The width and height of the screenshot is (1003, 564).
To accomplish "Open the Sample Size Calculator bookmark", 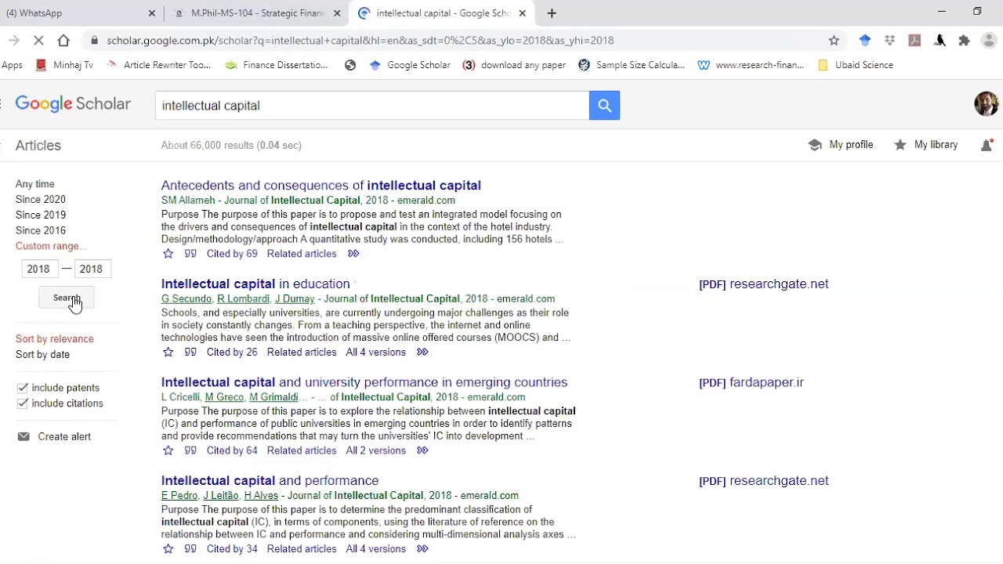I will coord(631,65).
